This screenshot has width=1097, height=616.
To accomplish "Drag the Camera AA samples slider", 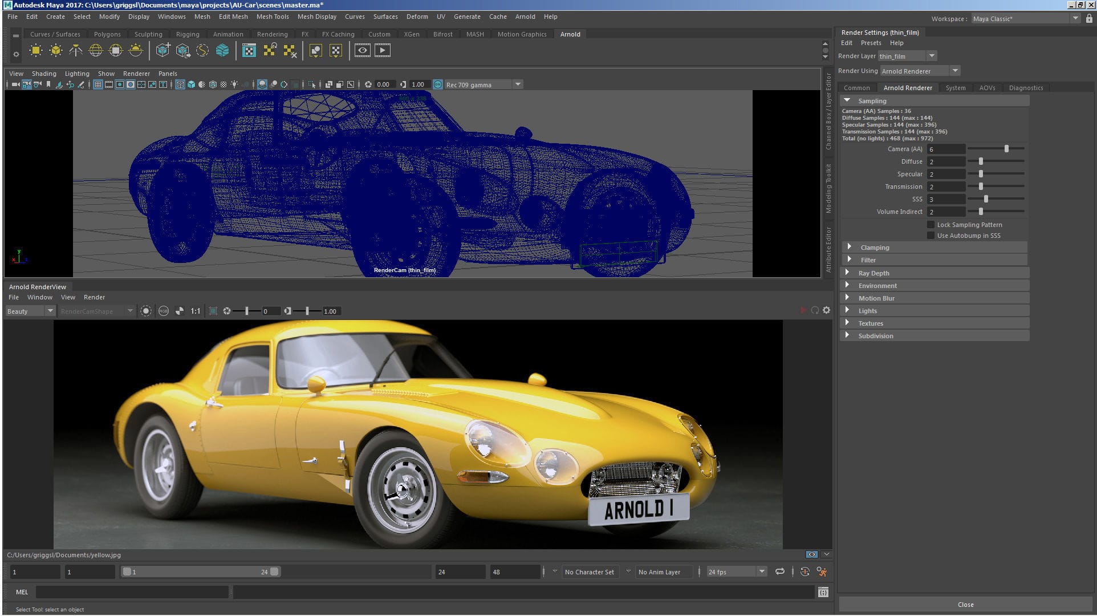I will click(x=1007, y=148).
